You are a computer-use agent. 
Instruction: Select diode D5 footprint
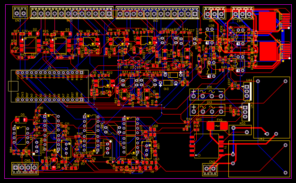click(21, 120)
